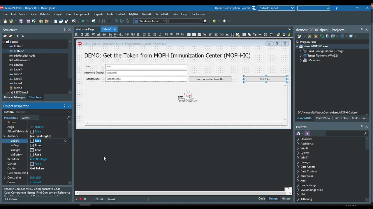Switch to the Welcome Page tab
Image resolution: width=373 pixels, height=209 pixels.
85,29
